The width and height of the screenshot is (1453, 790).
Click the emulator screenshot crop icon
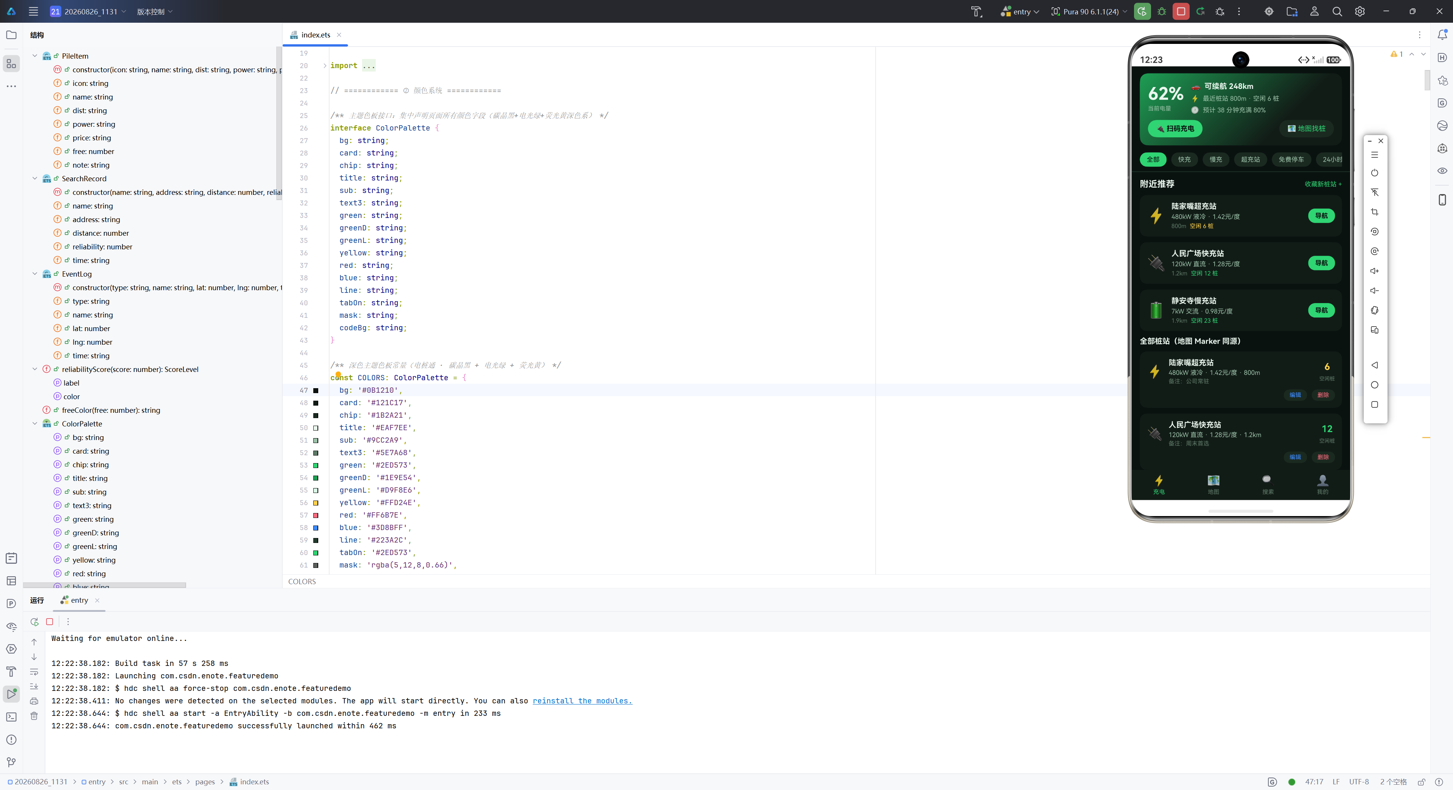tap(1375, 212)
